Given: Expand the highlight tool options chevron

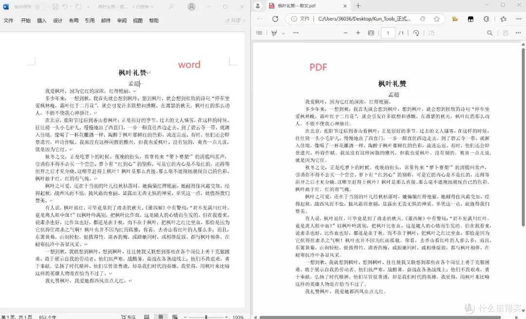Looking at the screenshot, I should pyautogui.click(x=283, y=33).
